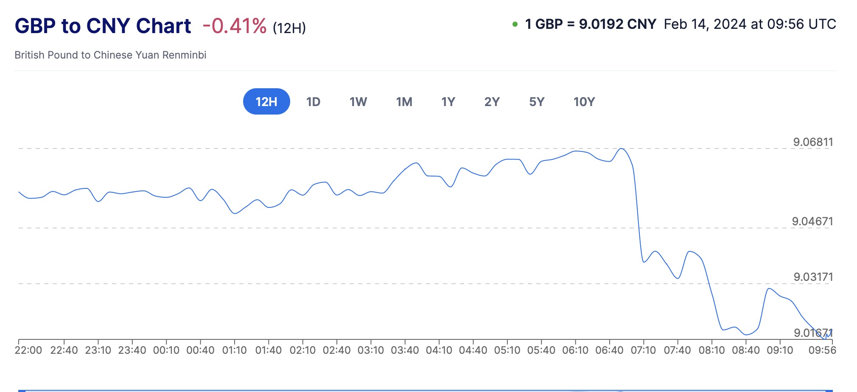Click the blue range slider bar below chart
The height and width of the screenshot is (392, 857).
click(x=424, y=390)
